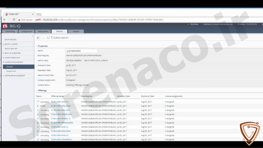
Task: Switch to the Monitoring tab
Action: pos(10,31)
